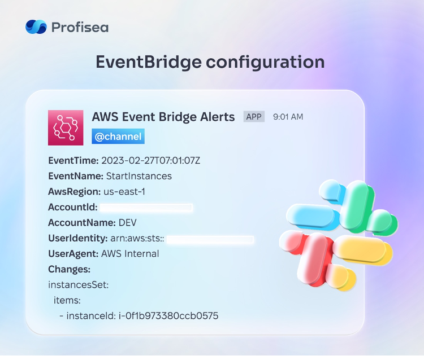
Task: Open the AWS Event Bridge Alerts sender name
Action: click(x=163, y=117)
